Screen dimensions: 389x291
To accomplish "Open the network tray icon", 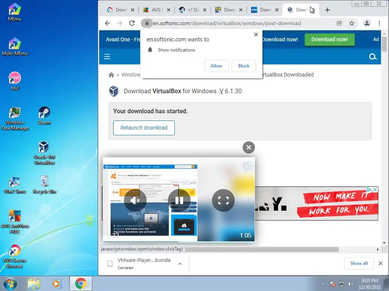I will pos(342,284).
